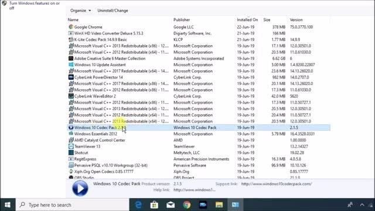
Task: Click the Windows 10 Update Assistant icon
Action: 71,64
